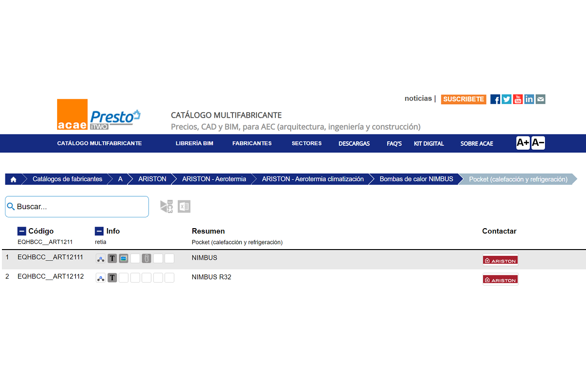This screenshot has height=390, width=586.
Task: Open the NIMBUS summary entry
Action: 205,258
